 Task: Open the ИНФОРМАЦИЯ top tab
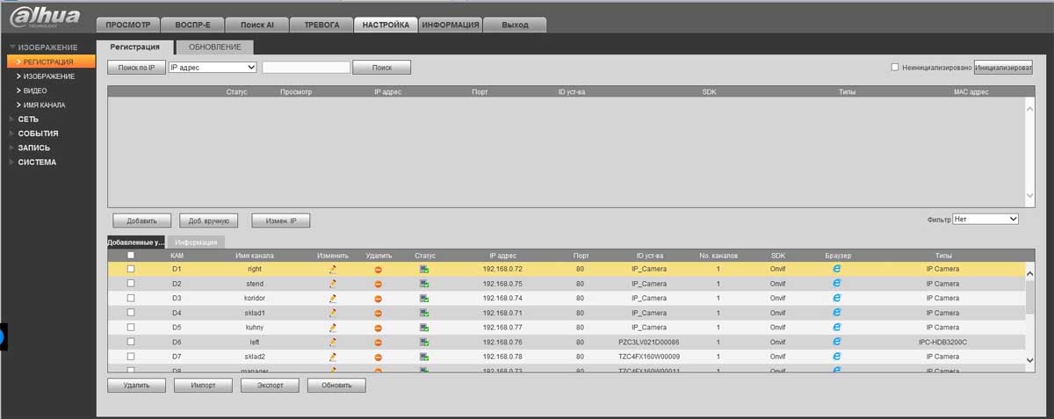coord(450,25)
